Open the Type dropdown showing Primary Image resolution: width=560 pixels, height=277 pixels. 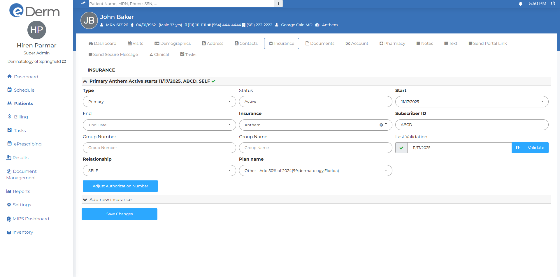click(x=159, y=102)
